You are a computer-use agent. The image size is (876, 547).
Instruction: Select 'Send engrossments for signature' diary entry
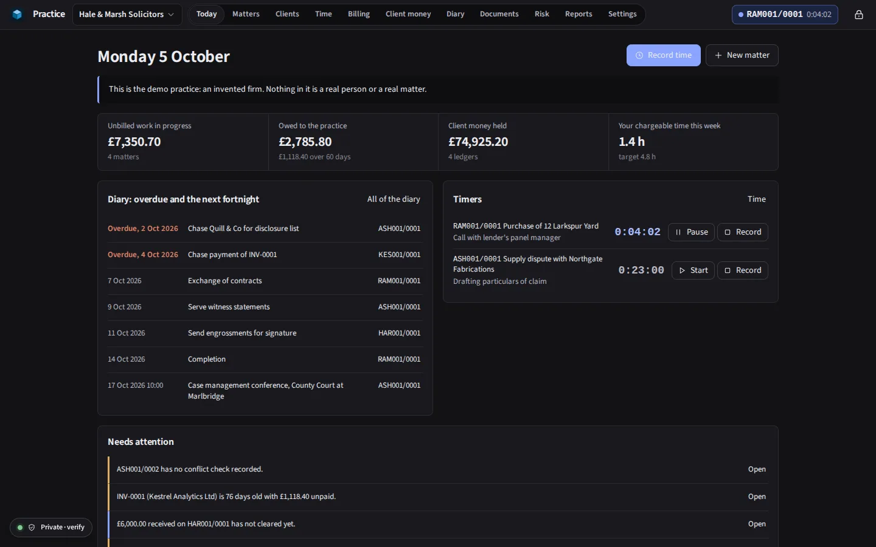tap(264, 333)
